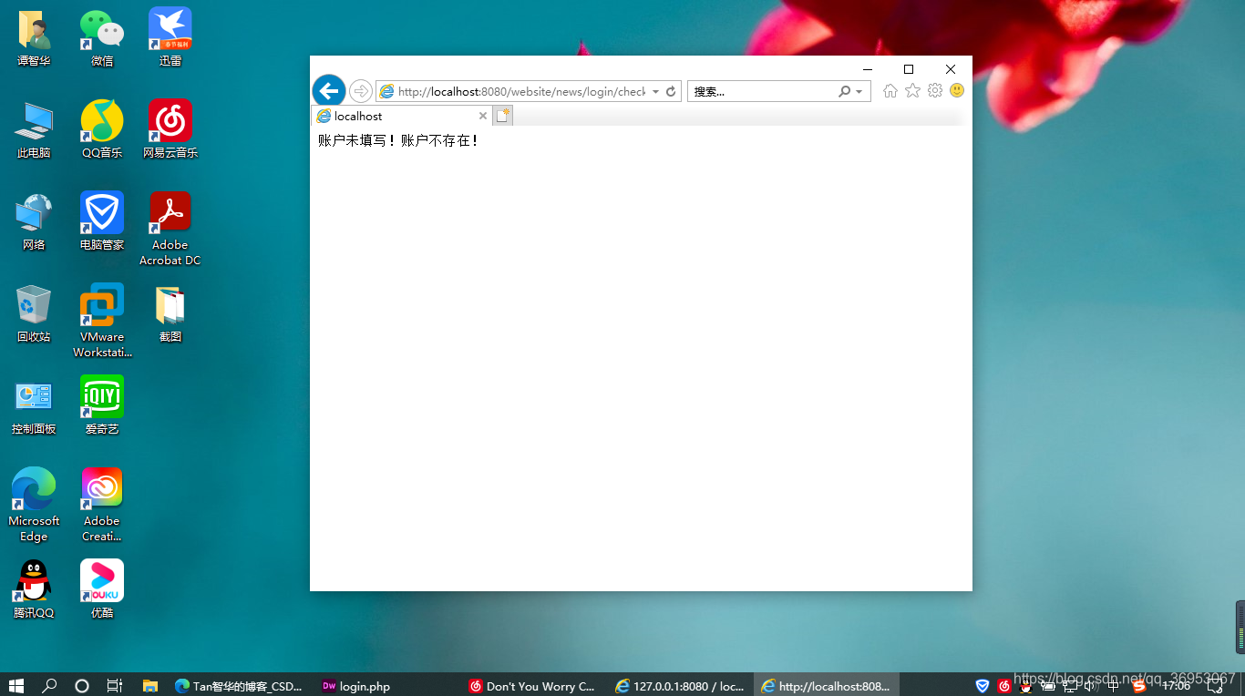Image resolution: width=1245 pixels, height=696 pixels.
Task: Open Internet Explorer's settings gear
Action: pos(935,91)
